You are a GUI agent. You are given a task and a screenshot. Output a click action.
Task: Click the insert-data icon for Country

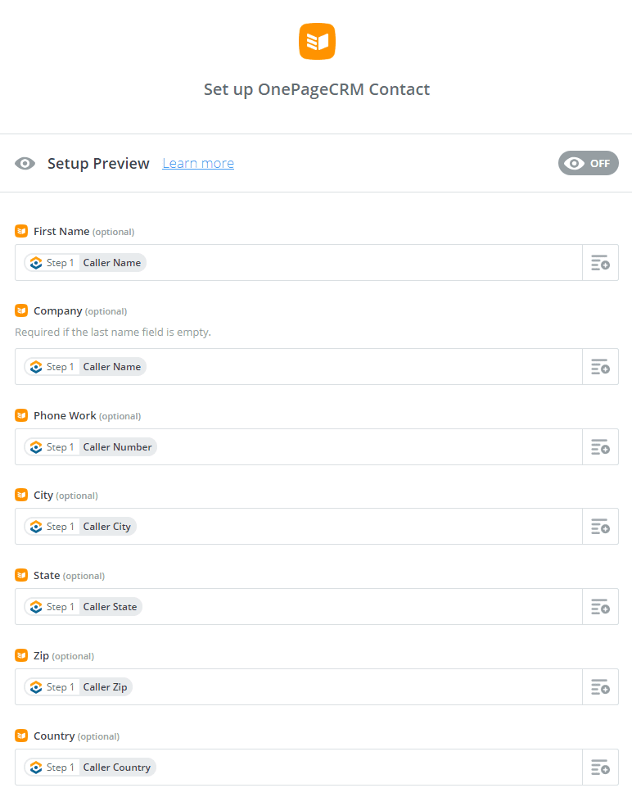[x=600, y=767]
